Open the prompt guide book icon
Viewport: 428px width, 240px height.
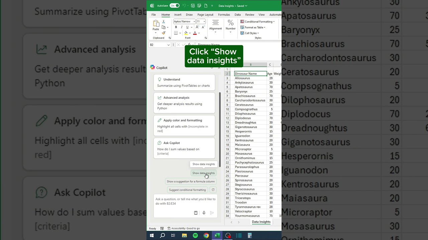(196, 213)
